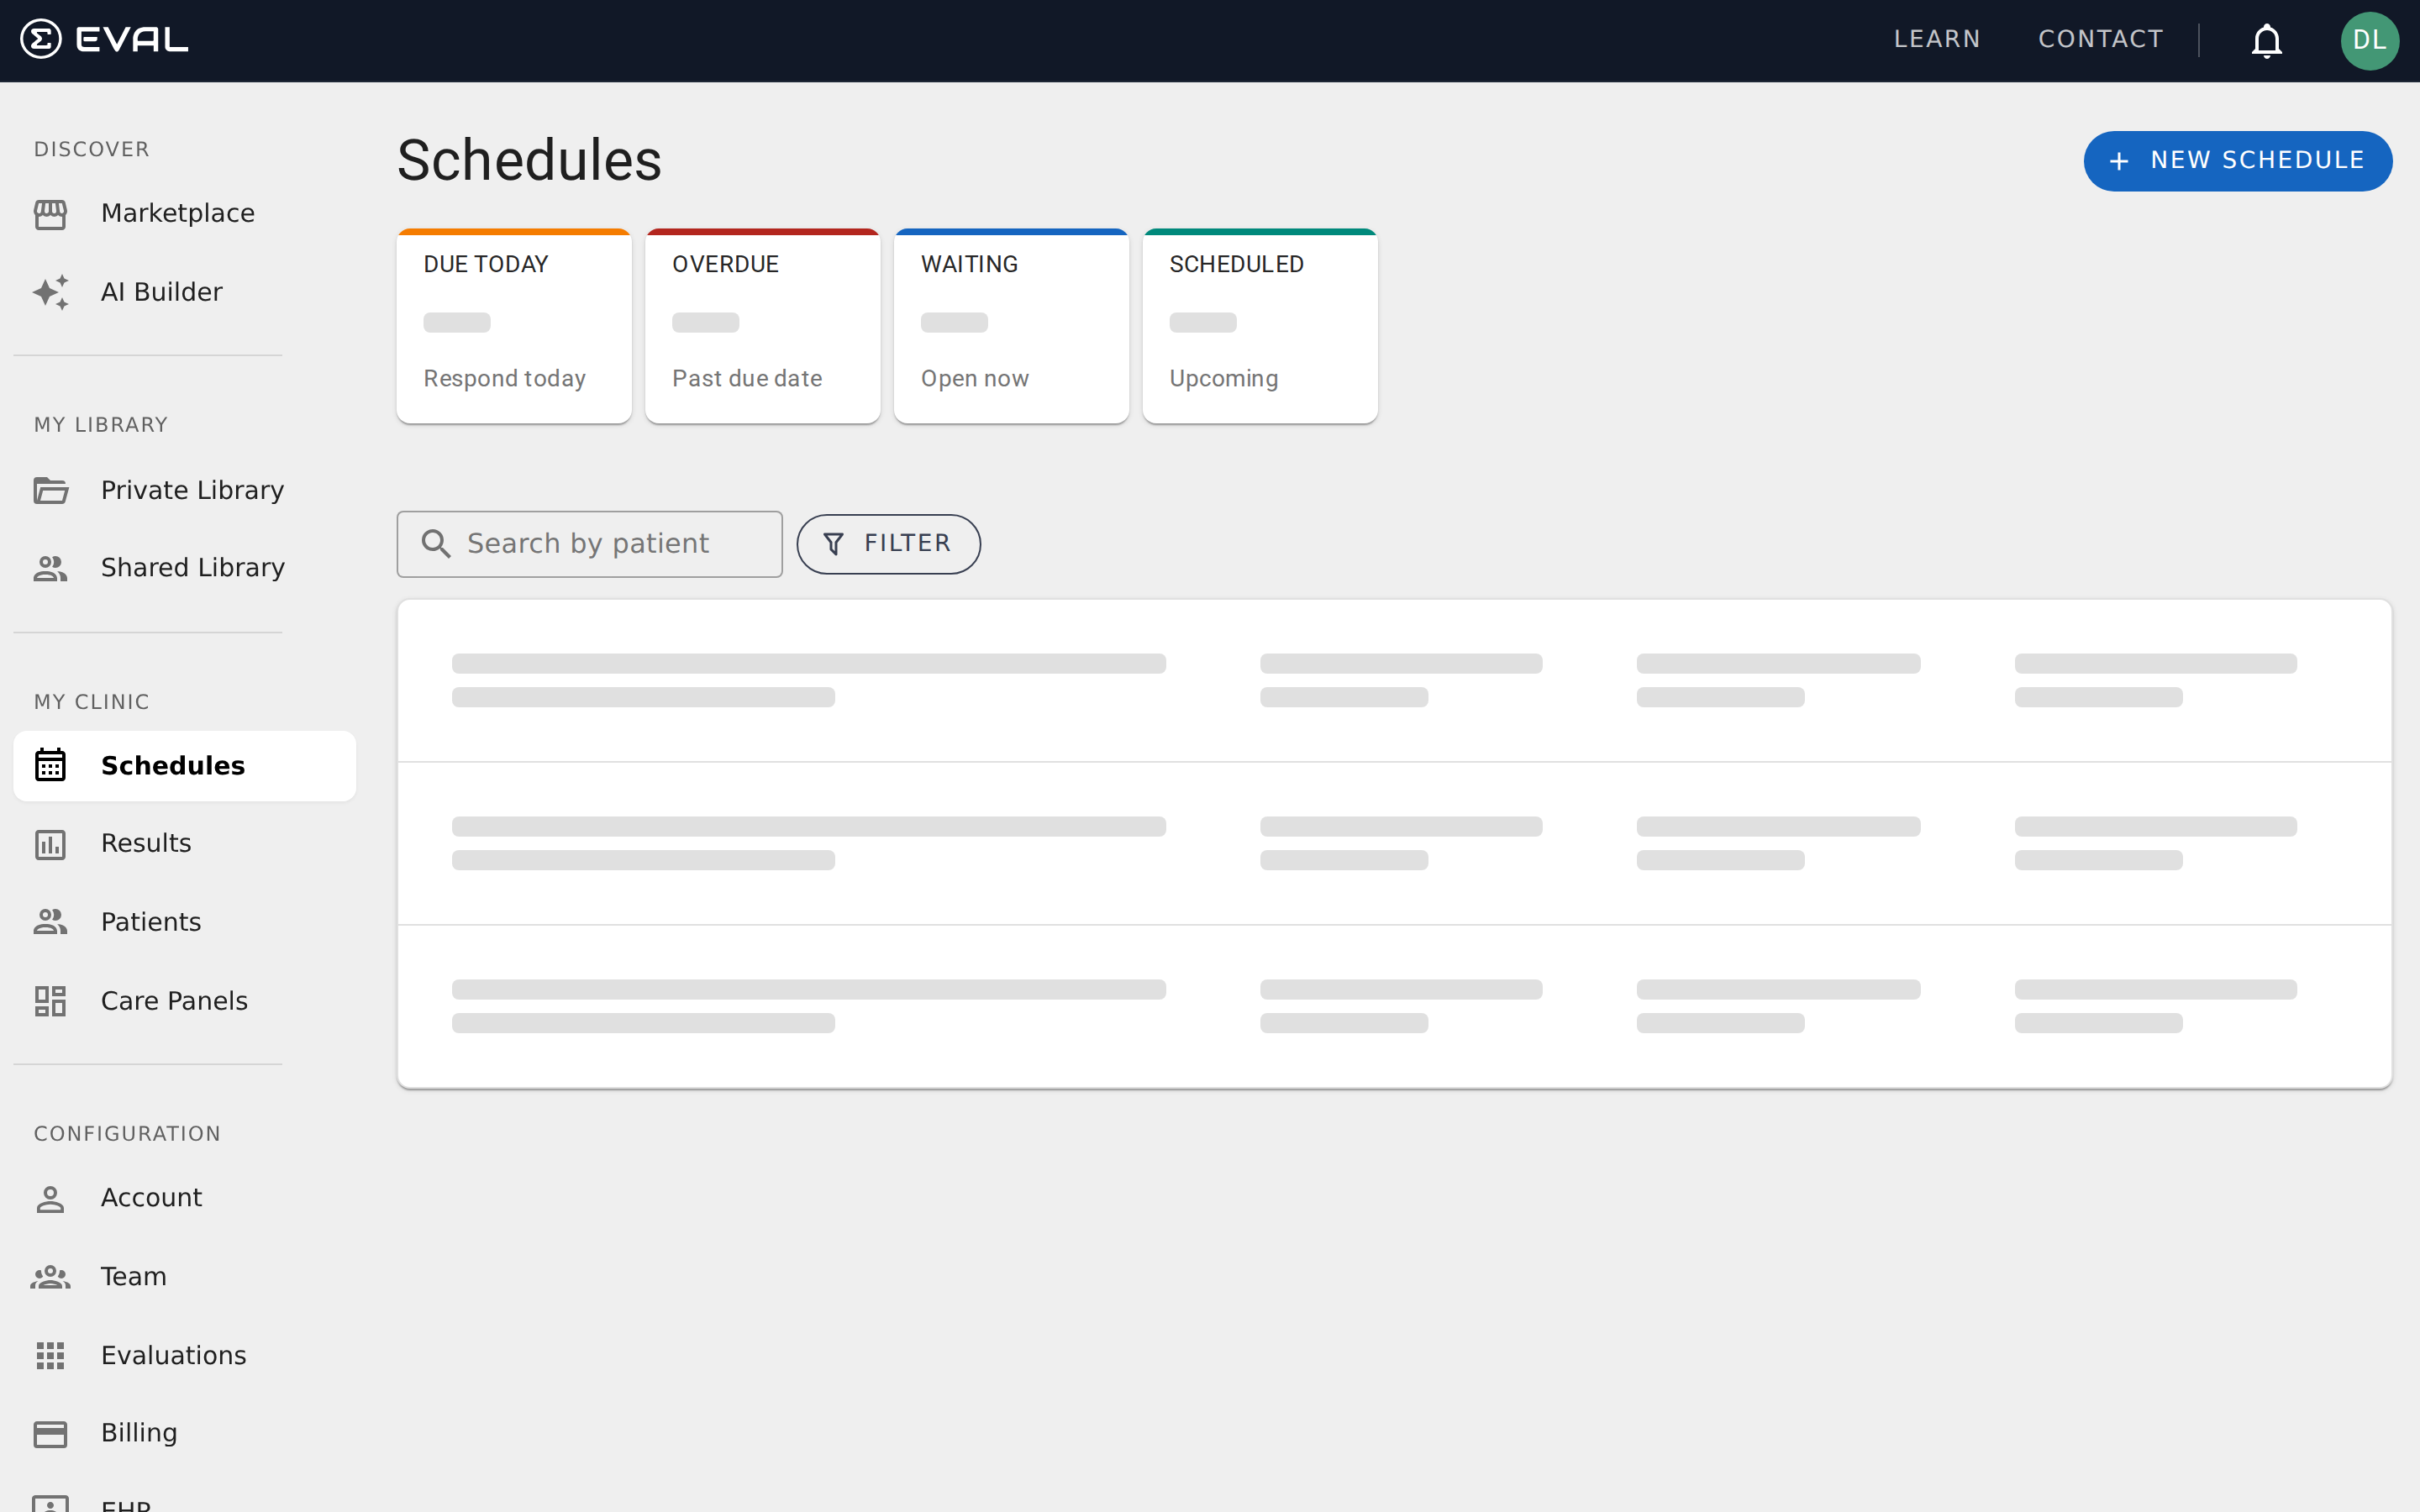Select the AI Builder sidebar icon
The width and height of the screenshot is (2420, 1512).
(x=50, y=291)
